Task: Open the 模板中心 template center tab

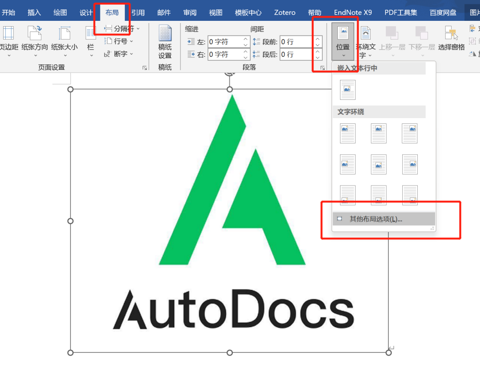Action: click(248, 12)
